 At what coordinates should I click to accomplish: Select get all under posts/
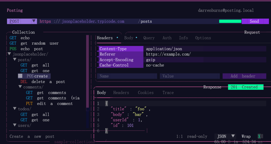pos(35,65)
